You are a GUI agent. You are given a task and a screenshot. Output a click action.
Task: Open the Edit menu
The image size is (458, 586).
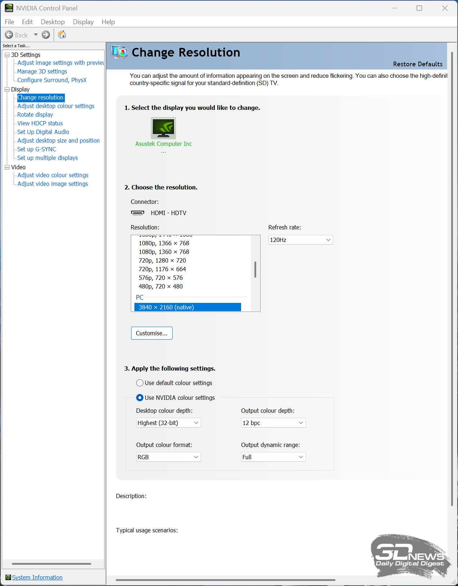point(27,22)
